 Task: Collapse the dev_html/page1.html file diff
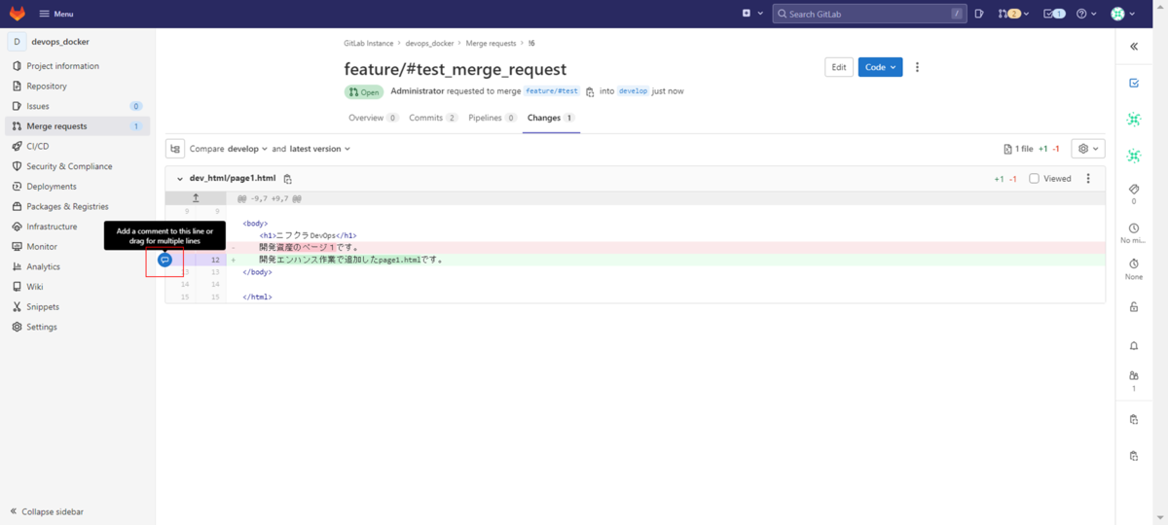180,179
